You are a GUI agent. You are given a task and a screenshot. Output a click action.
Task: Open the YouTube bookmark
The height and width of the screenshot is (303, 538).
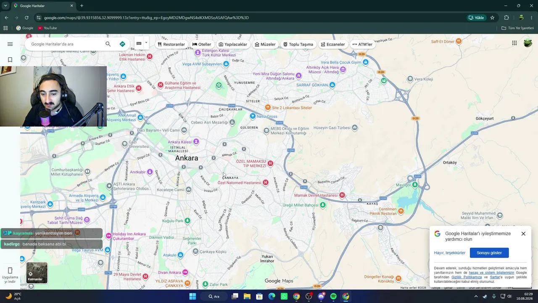pyautogui.click(x=47, y=28)
